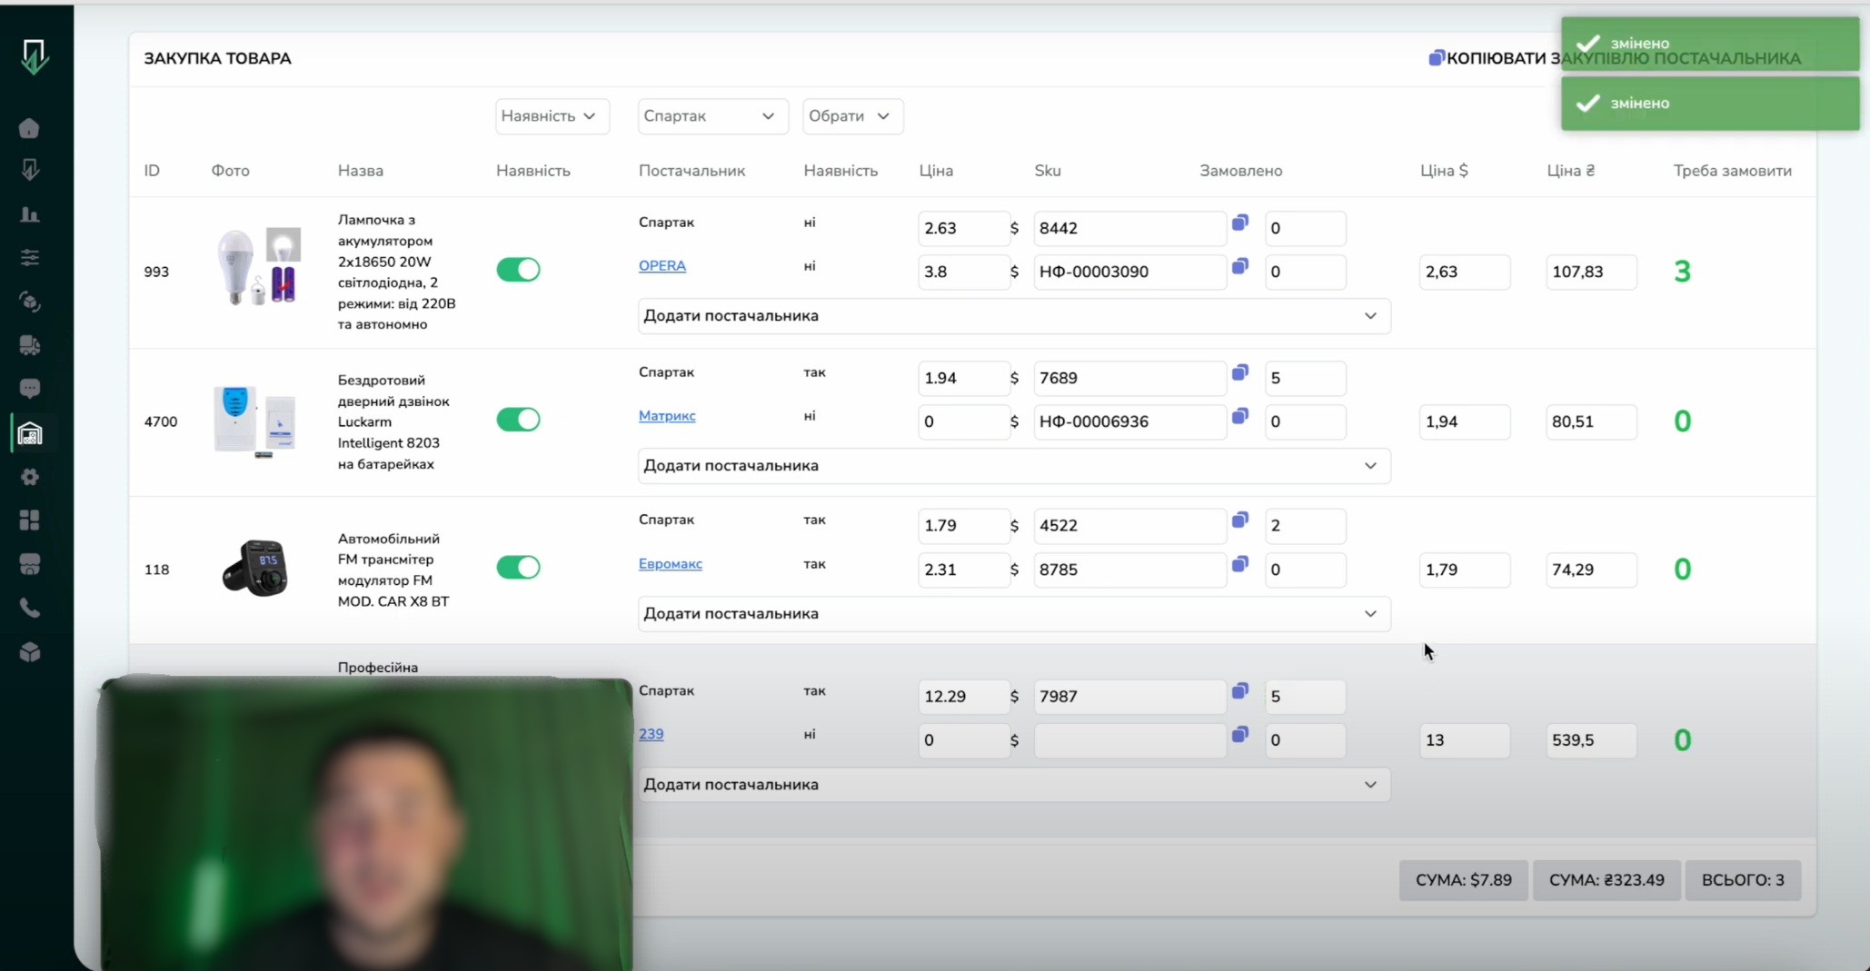This screenshot has width=1870, height=971.
Task: Edit the 3.8 price field for OPERA
Action: tap(963, 272)
